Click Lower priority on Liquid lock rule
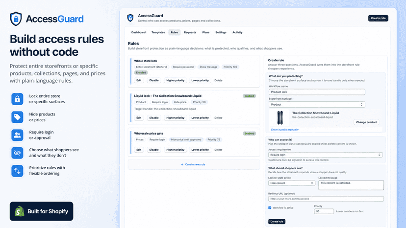The image size is (406, 228). coord(200,118)
